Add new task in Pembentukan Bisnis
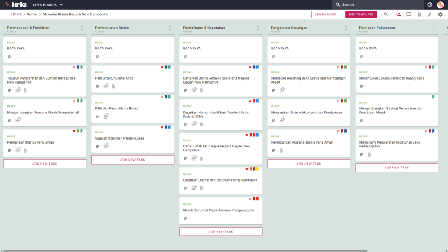Screen dimensions: 448x252 [x=133, y=160]
